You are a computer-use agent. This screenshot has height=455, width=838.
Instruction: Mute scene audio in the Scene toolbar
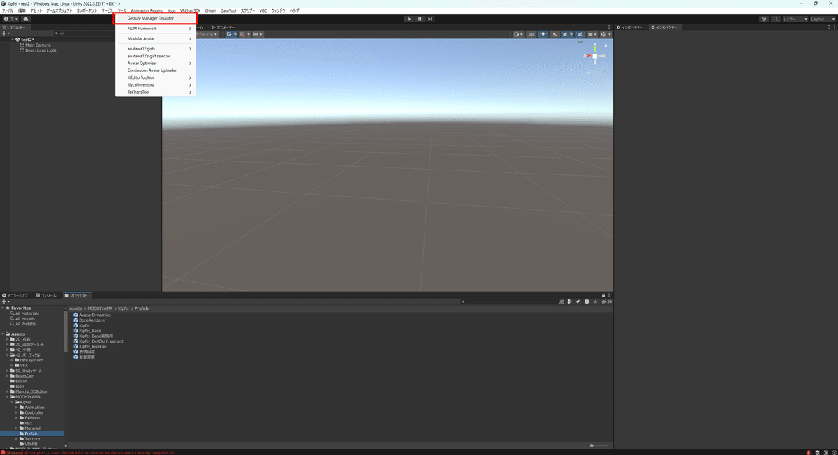click(x=555, y=33)
